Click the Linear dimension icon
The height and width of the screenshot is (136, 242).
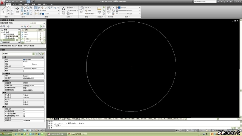68,8
